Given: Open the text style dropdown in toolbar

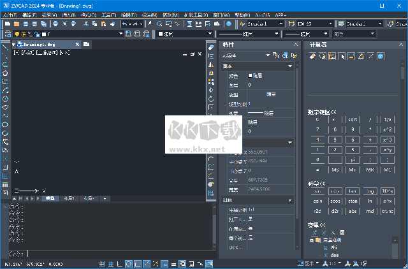Looking at the screenshot, I should [x=280, y=24].
